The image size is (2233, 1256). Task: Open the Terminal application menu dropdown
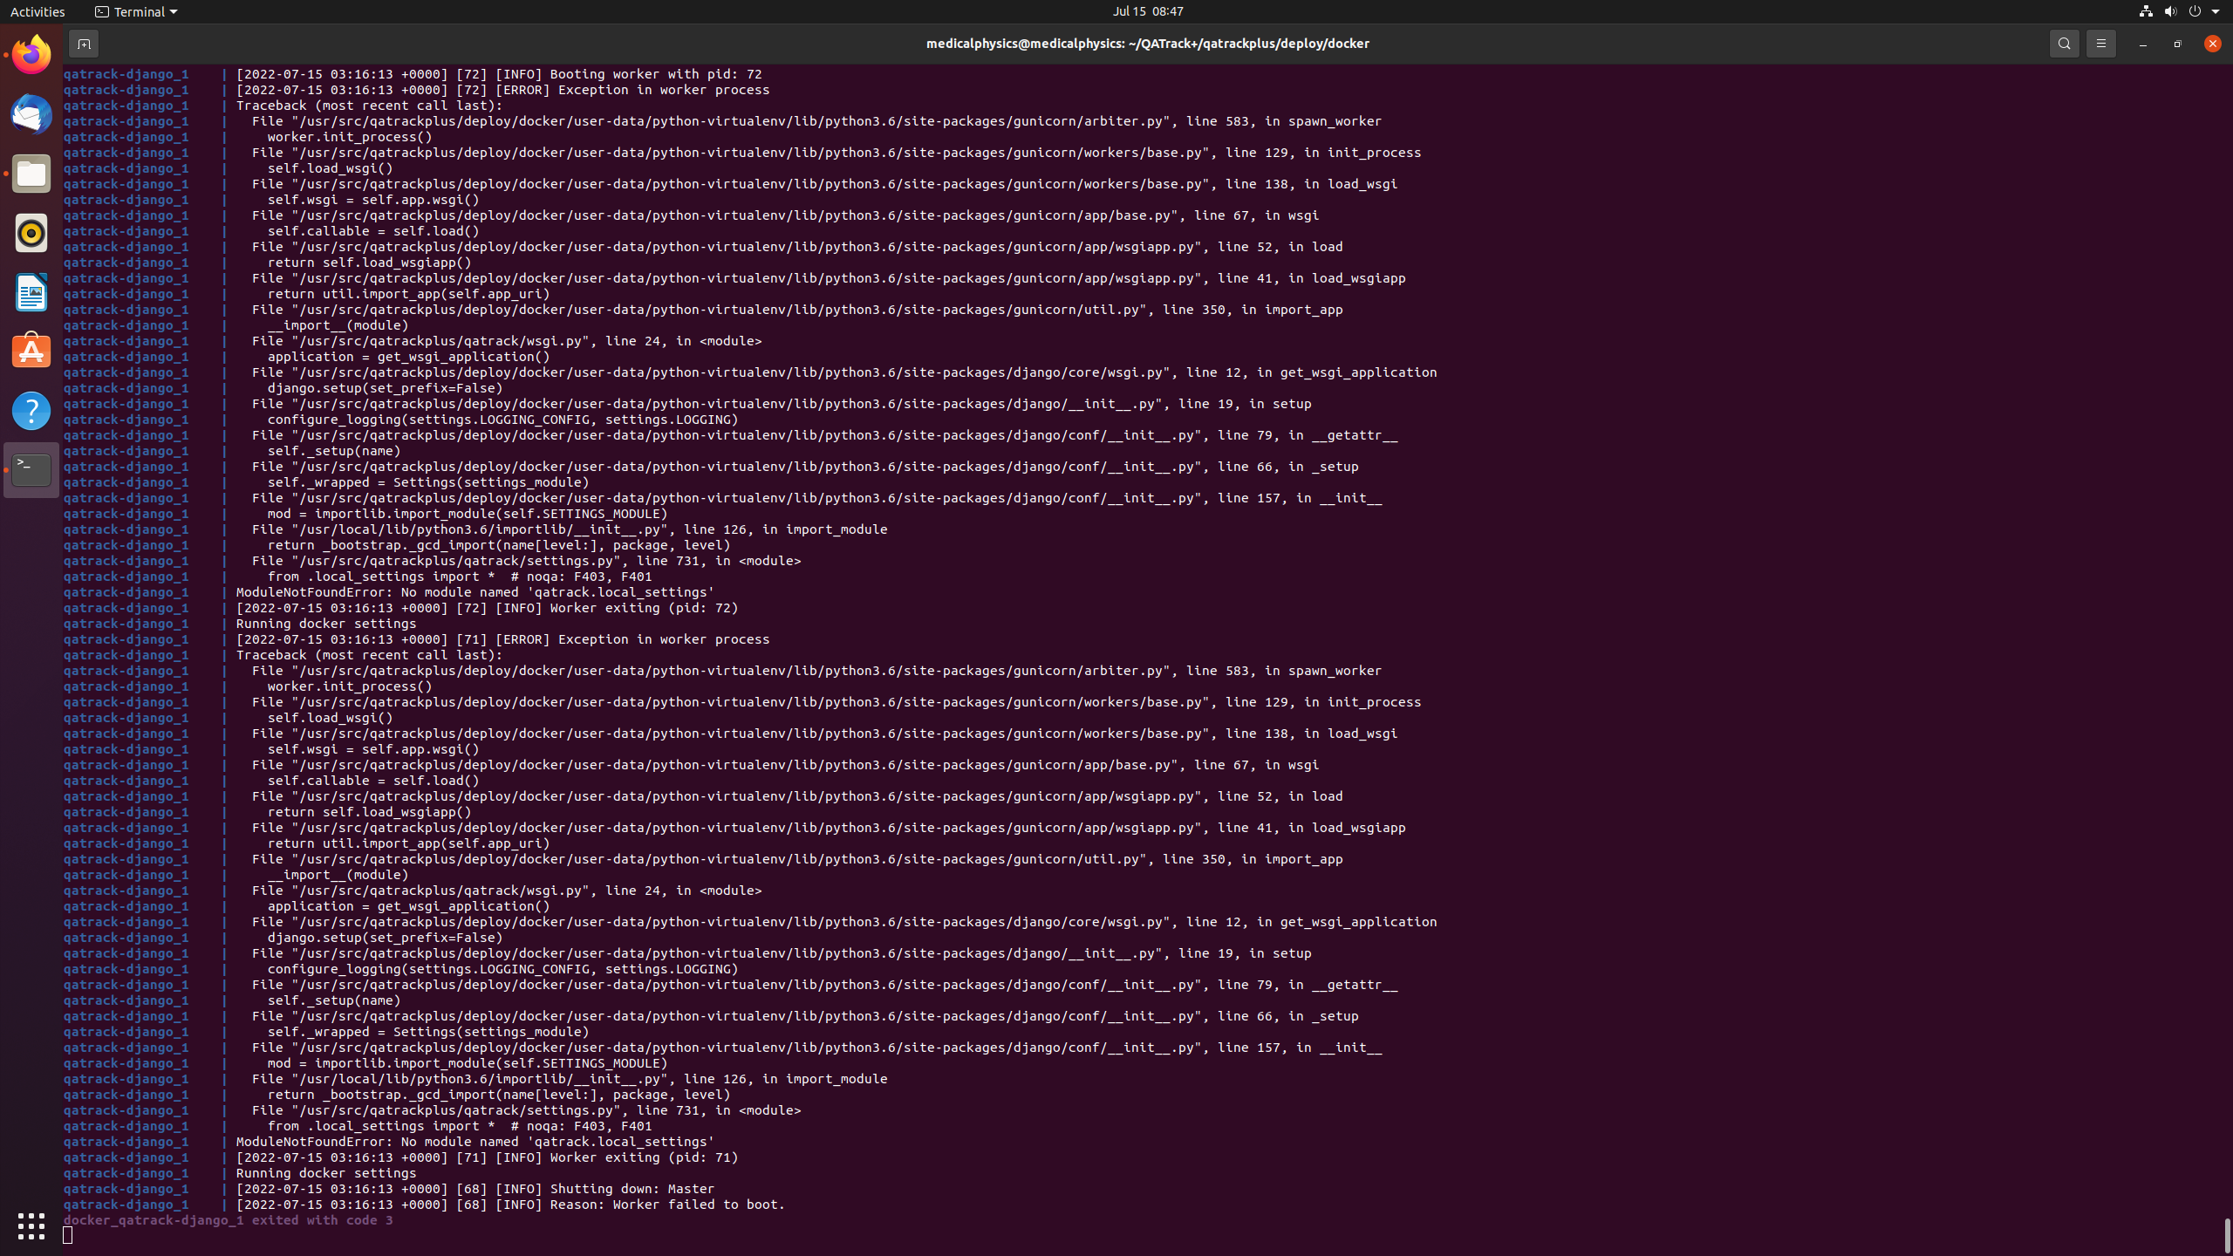click(135, 11)
